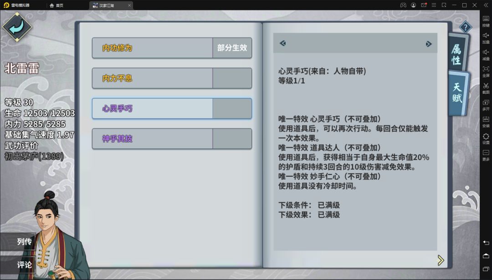Image resolution: width=492 pixels, height=280 pixels.
Task: Open emulator settings 设置 gear icon
Action: [x=486, y=139]
